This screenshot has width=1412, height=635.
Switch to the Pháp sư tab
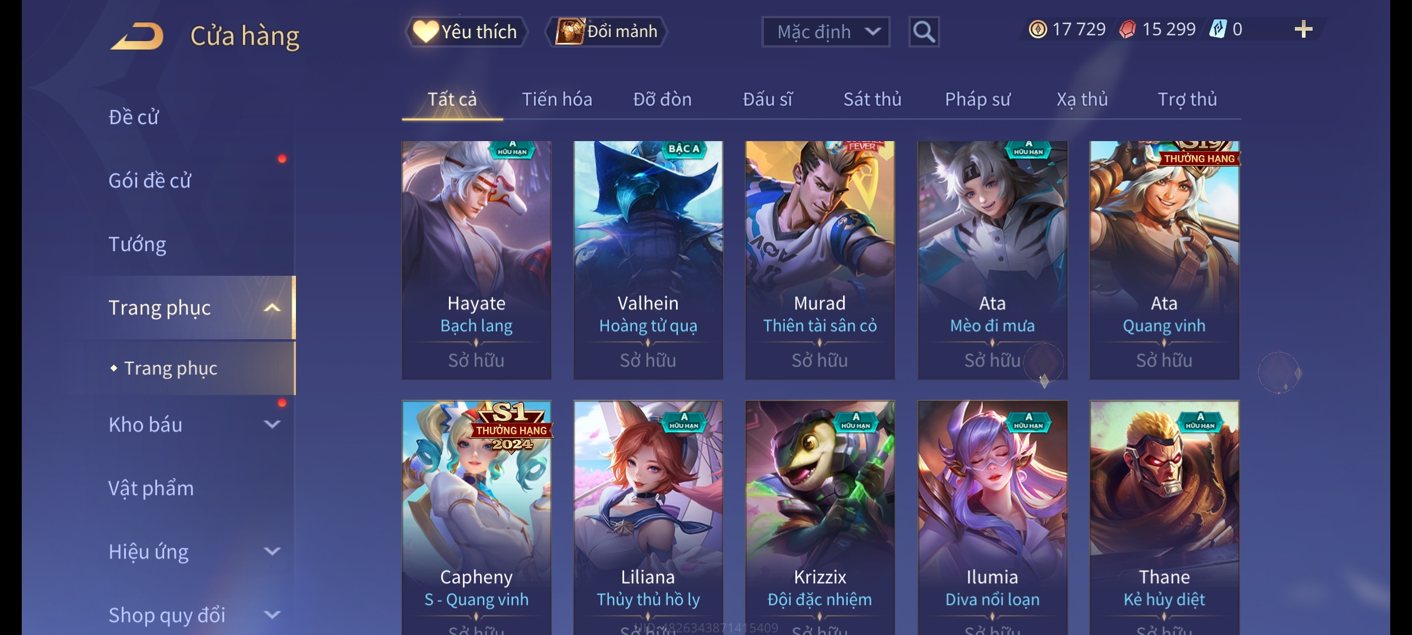[x=977, y=99]
